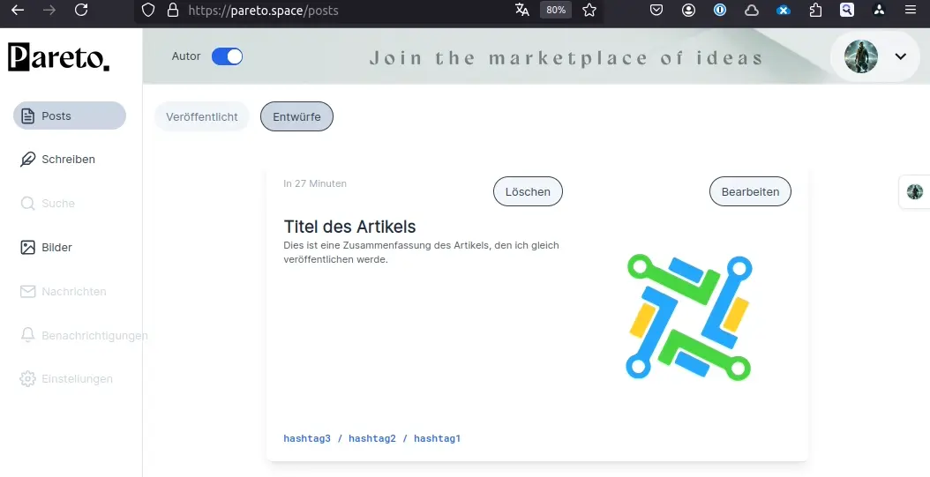Image resolution: width=930 pixels, height=477 pixels.
Task: Click the small avatar tab at right edge
Action: [x=915, y=191]
